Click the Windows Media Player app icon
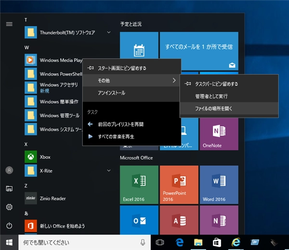Image resolution: width=289 pixels, height=250 pixels. (x=31, y=60)
